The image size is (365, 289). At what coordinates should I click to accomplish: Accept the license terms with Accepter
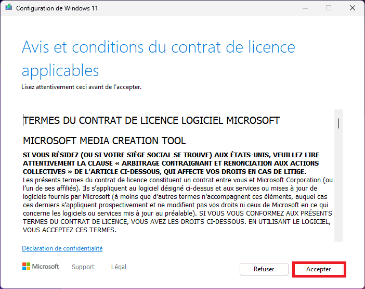[x=319, y=269]
